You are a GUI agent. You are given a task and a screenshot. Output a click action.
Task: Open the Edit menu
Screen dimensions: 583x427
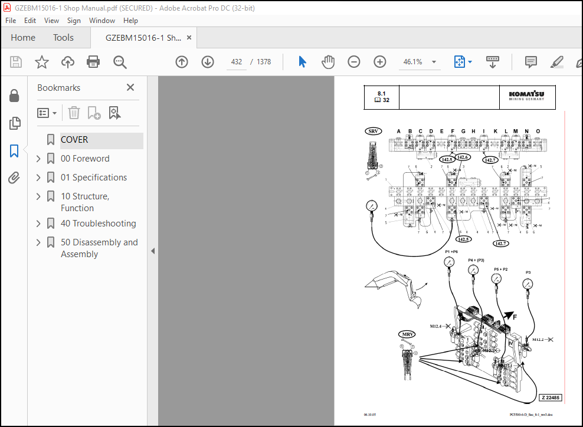pos(30,21)
